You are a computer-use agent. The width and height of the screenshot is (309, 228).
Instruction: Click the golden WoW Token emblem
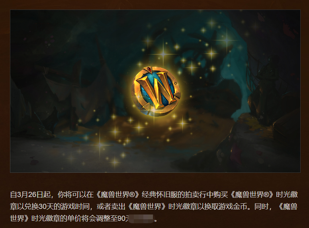pos(156,91)
